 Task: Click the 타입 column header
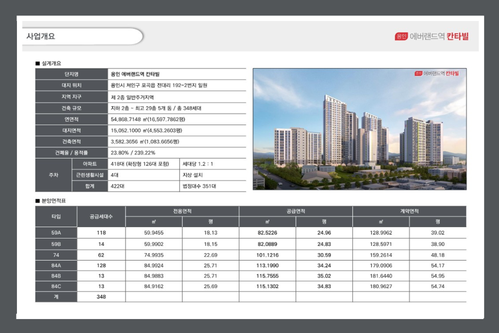(x=56, y=217)
